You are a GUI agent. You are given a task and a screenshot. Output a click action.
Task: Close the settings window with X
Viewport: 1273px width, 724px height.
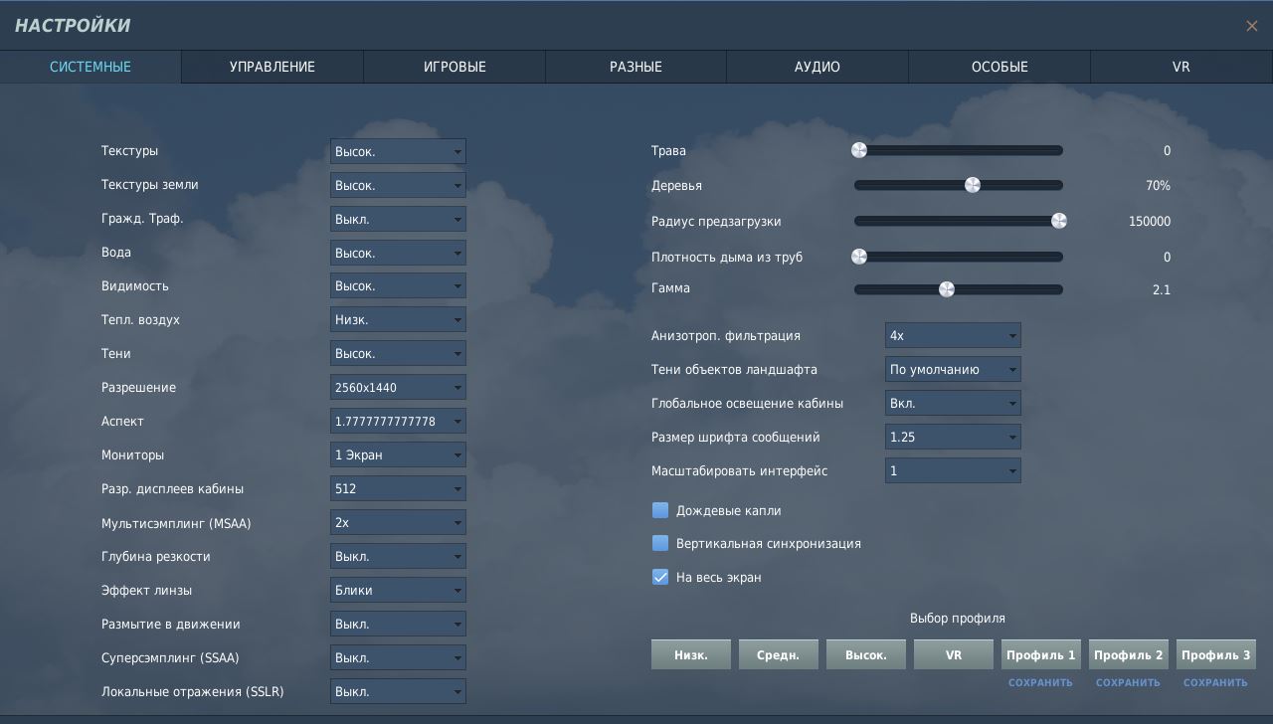point(1252,27)
